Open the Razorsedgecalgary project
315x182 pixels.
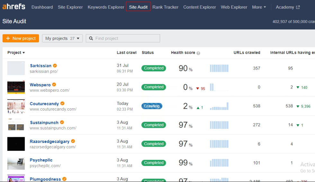(50, 141)
